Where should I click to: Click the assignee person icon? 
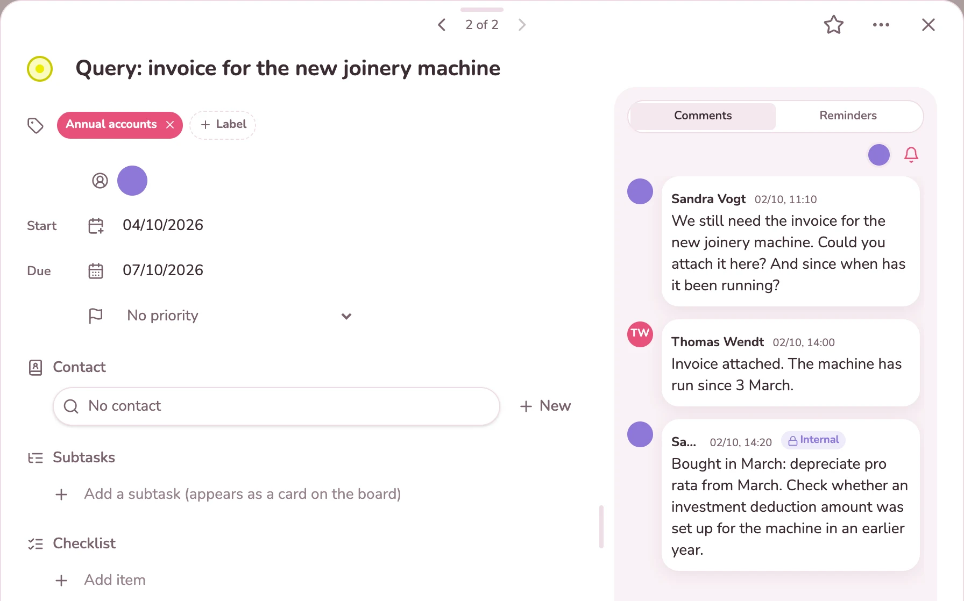pyautogui.click(x=100, y=181)
